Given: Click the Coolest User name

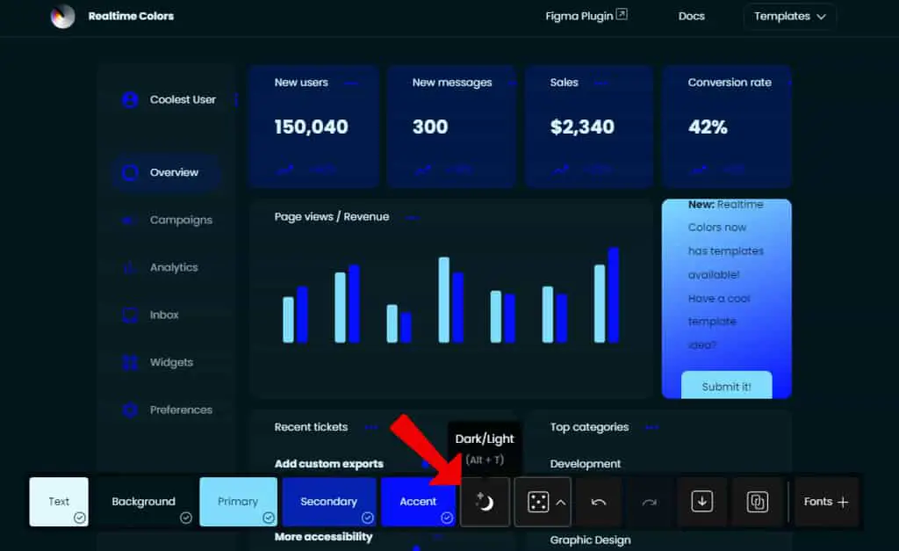Looking at the screenshot, I should click(x=183, y=100).
